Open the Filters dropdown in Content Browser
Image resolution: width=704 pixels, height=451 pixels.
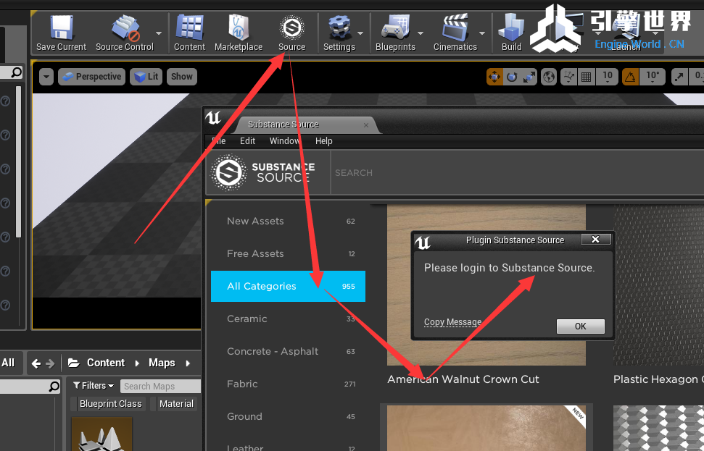[x=94, y=386]
